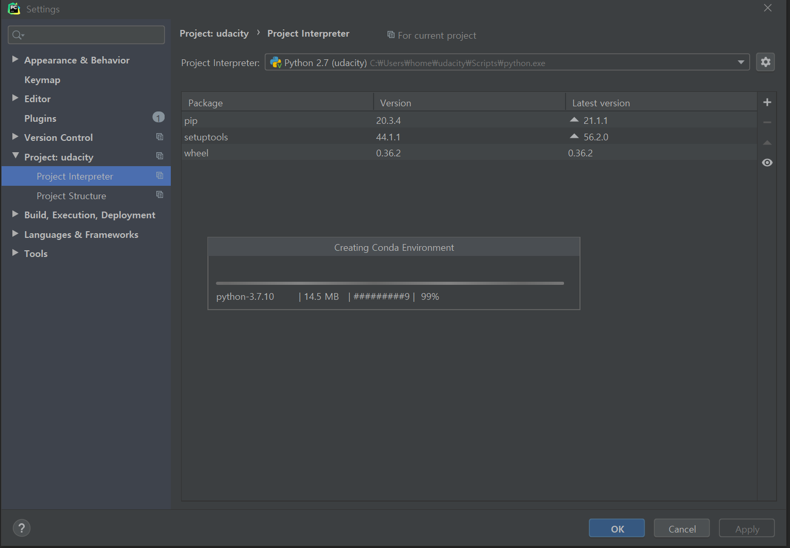
Task: Expand the Version Control section
Action: (x=15, y=137)
